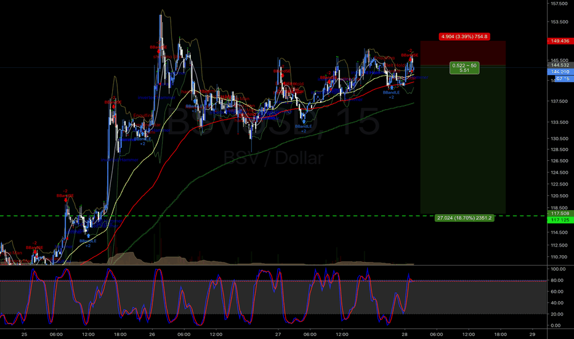Click the 80.00 oscillator scale label
574x339 pixels.
557,280
